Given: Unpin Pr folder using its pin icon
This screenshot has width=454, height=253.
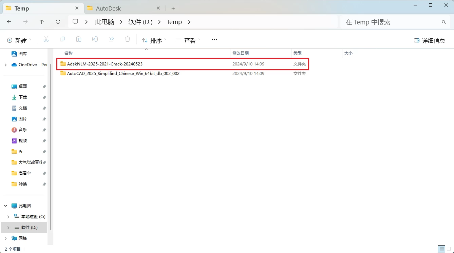Looking at the screenshot, I should [44, 152].
